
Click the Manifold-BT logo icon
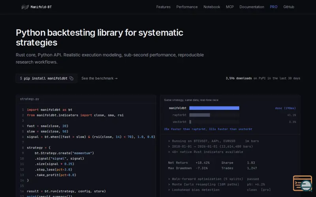point(25,7)
